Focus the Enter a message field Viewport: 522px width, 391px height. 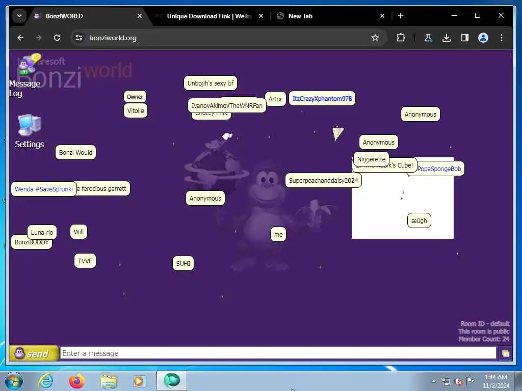click(278, 353)
